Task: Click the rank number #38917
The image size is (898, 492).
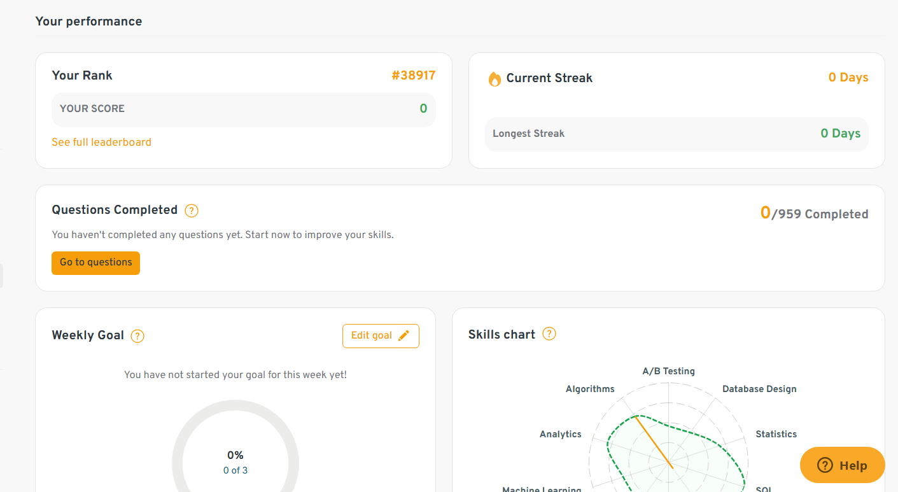Action: [x=413, y=76]
